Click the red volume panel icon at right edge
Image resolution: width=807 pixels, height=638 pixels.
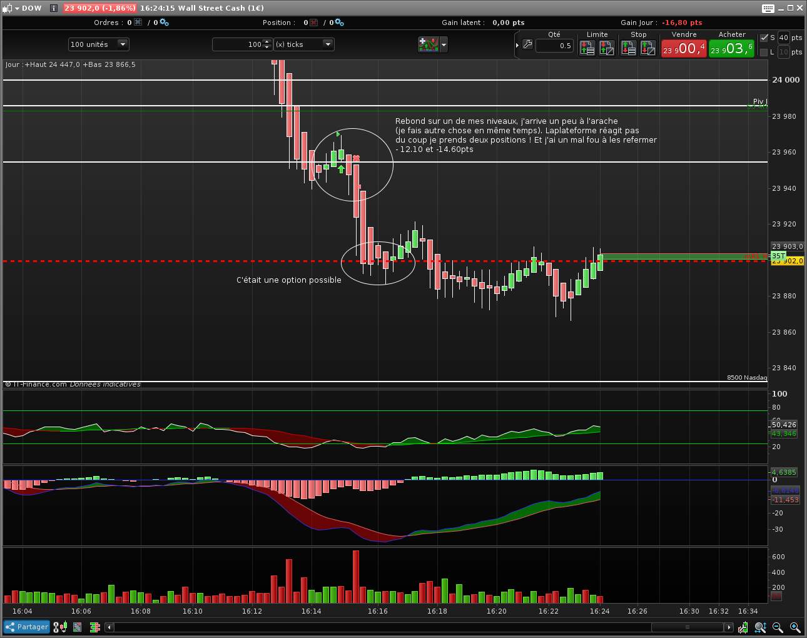pos(776,596)
